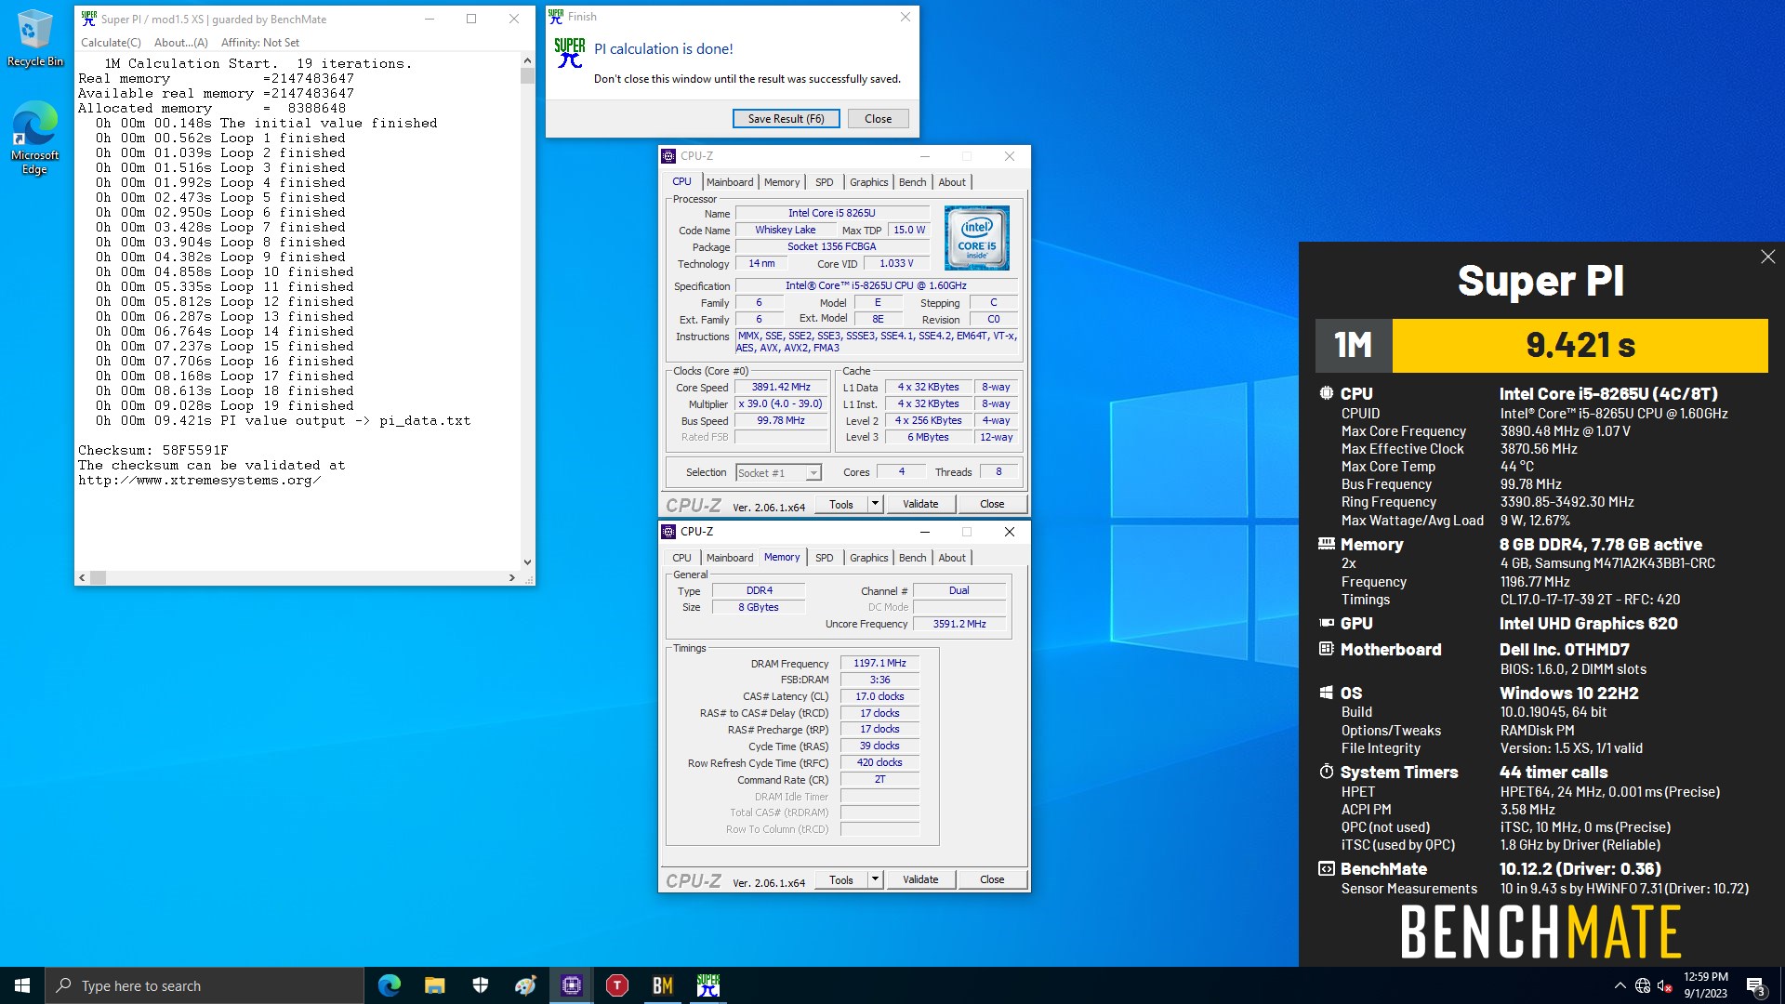Click the 9.421 s result banner

pos(1580,346)
